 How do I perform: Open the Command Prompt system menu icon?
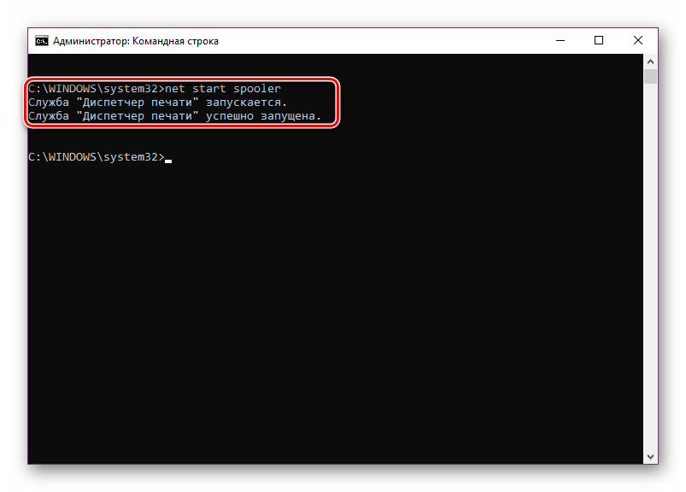coord(41,40)
